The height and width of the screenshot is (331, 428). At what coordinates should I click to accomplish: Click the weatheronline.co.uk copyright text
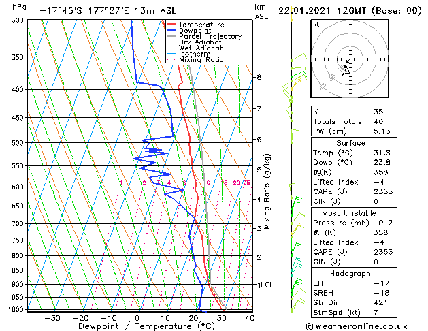click(x=357, y=326)
